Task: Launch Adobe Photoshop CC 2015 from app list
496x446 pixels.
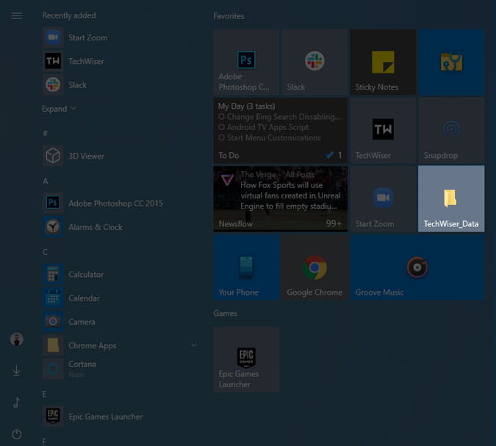Action: coord(121,203)
